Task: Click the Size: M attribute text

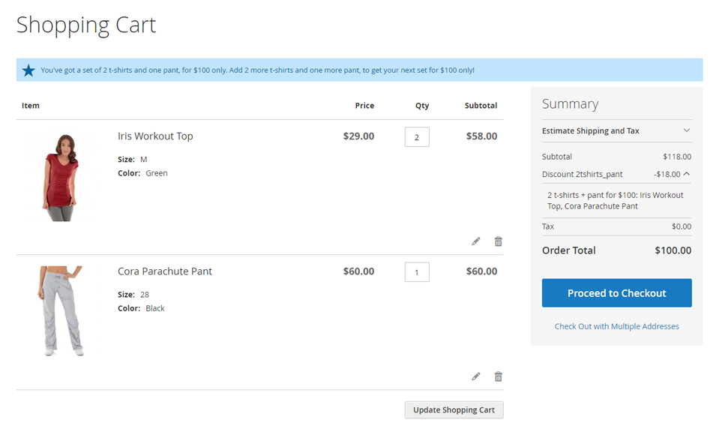Action: pos(133,159)
